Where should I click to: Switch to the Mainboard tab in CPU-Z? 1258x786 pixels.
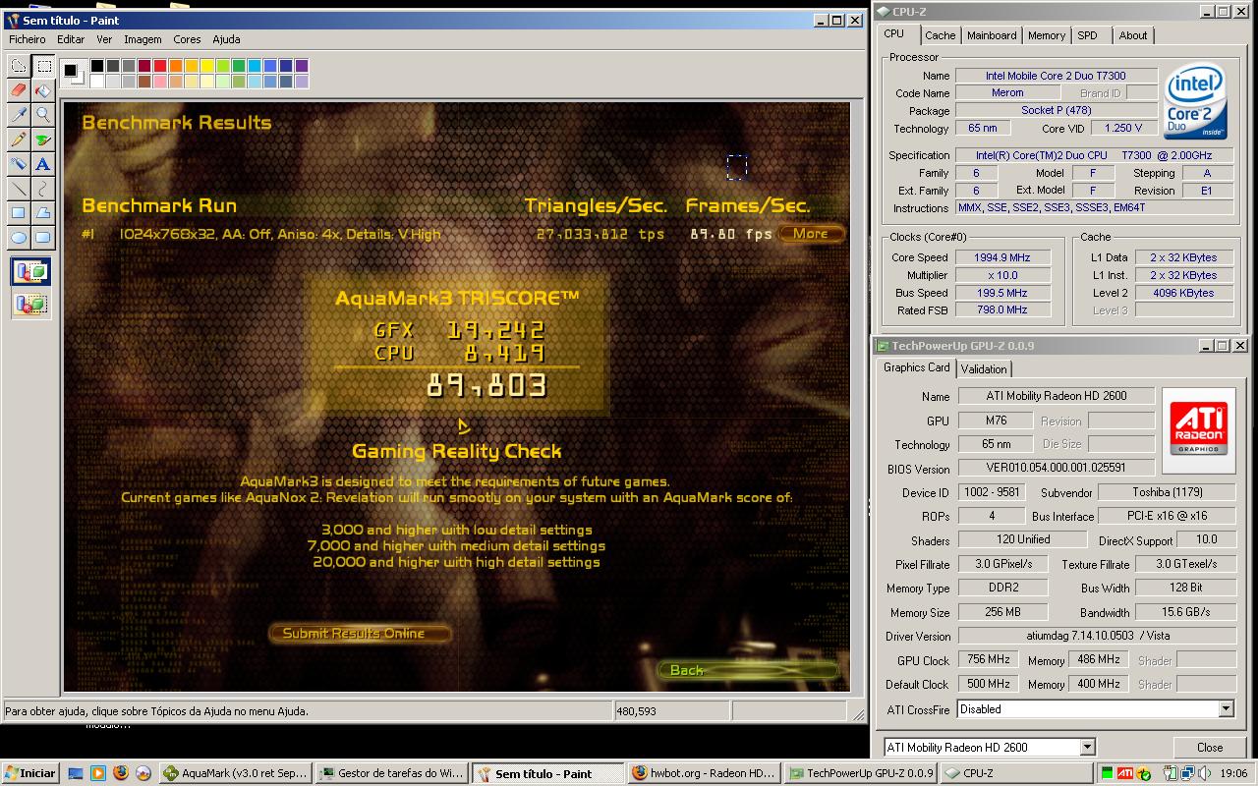[992, 35]
